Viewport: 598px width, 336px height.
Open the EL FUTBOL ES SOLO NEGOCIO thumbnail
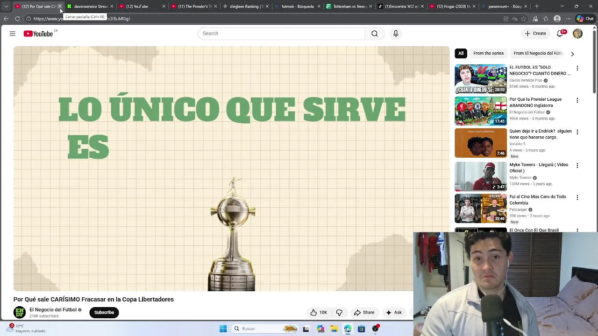click(x=480, y=79)
